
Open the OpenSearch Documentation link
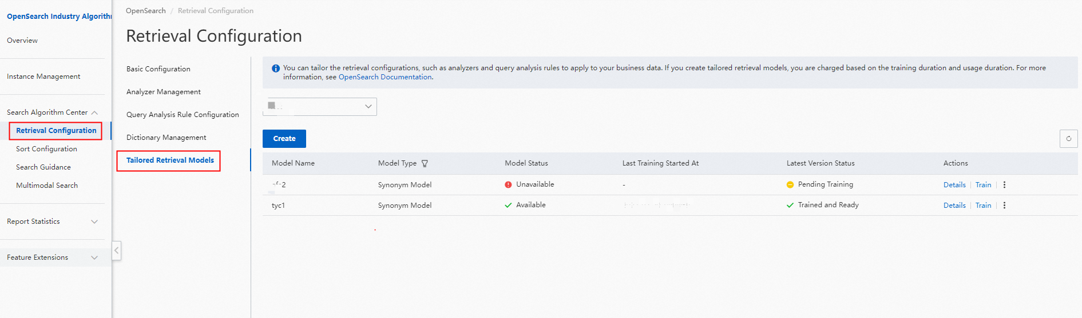point(385,77)
